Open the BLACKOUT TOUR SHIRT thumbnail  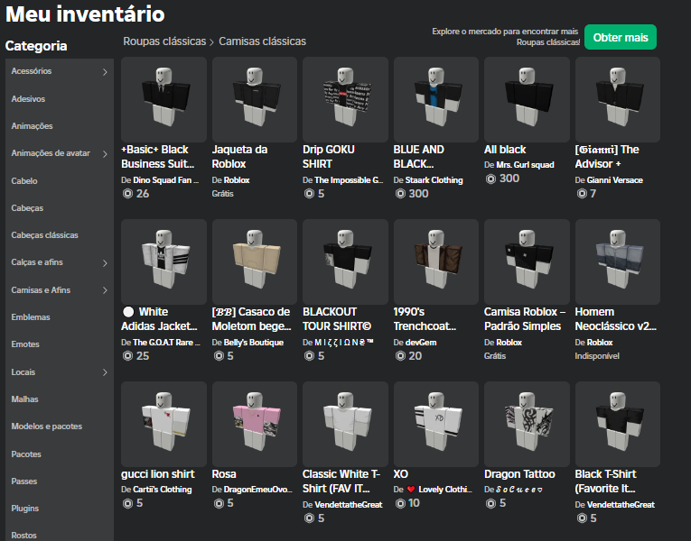point(345,261)
